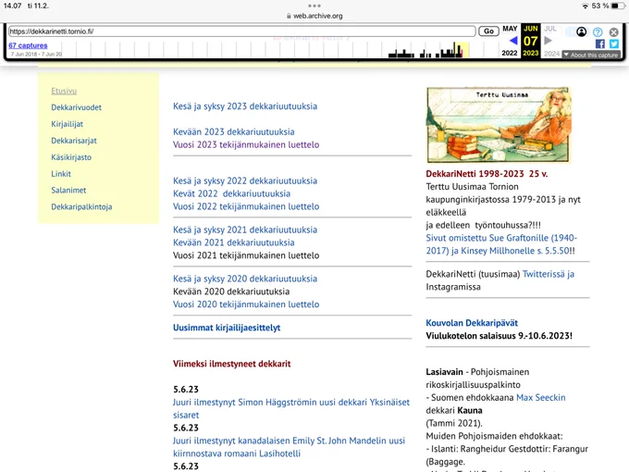Open Dekkarisarjat in the sidebar menu

[x=74, y=141]
